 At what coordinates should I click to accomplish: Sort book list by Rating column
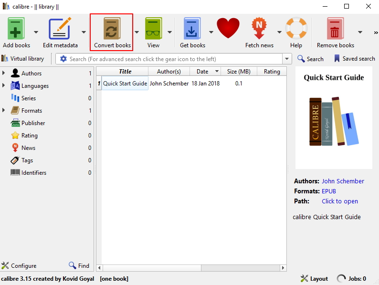tap(272, 71)
